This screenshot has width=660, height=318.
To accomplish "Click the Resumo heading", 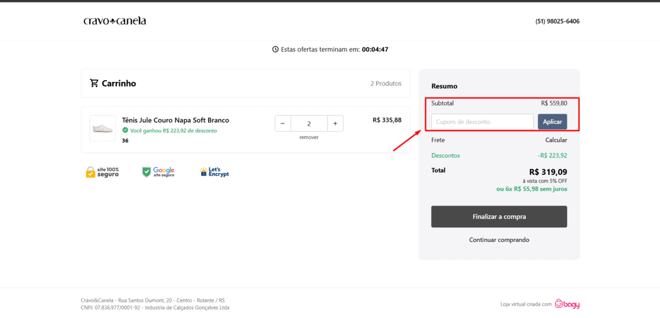I will click(444, 86).
